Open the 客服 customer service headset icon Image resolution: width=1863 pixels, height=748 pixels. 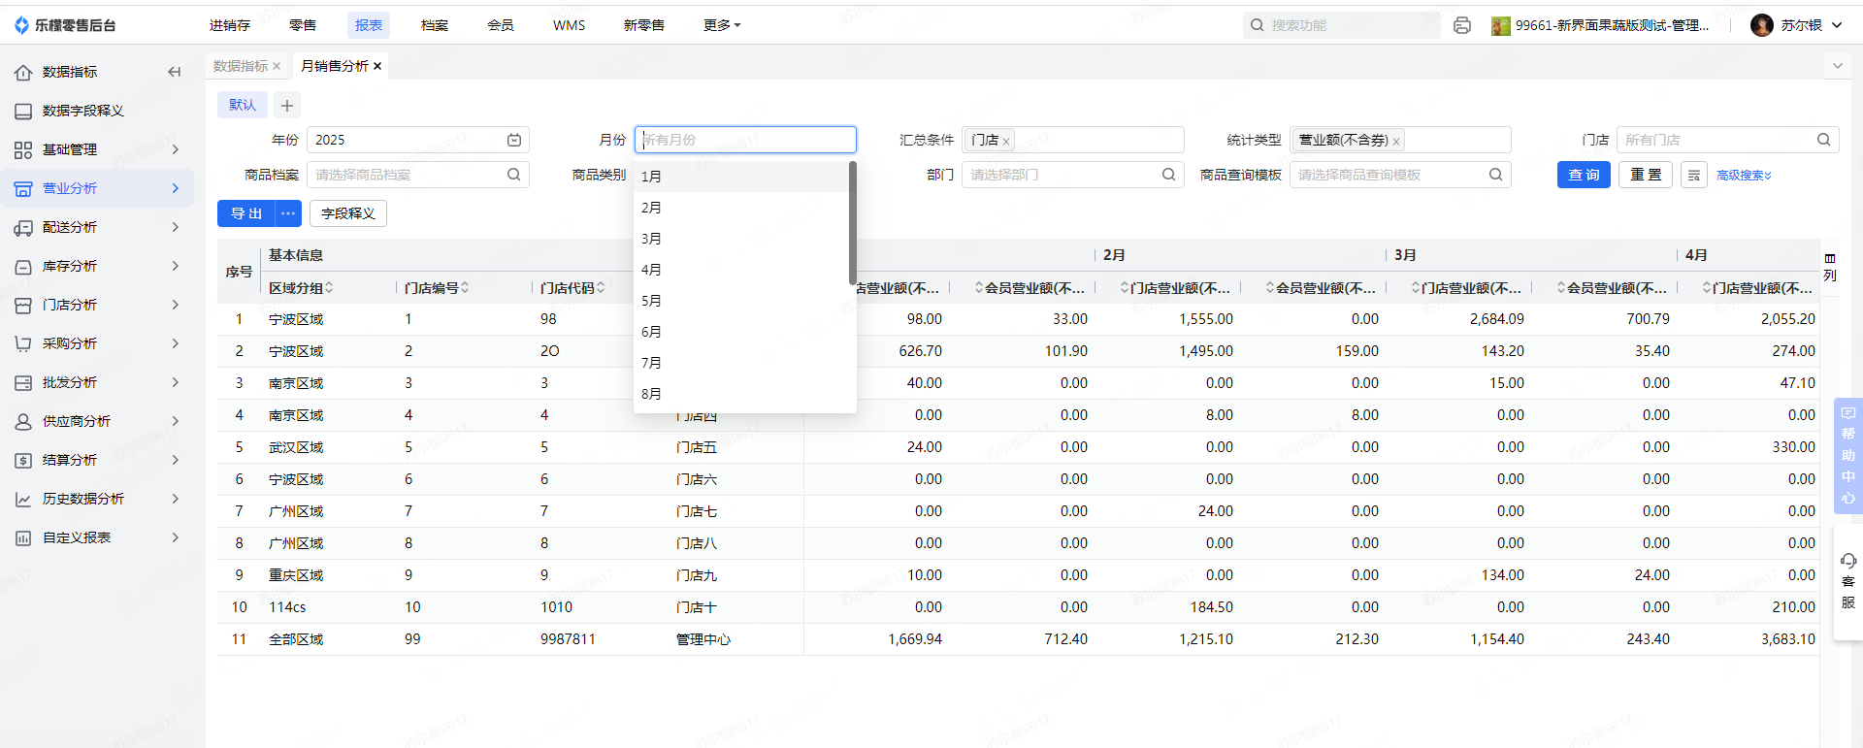(1847, 581)
